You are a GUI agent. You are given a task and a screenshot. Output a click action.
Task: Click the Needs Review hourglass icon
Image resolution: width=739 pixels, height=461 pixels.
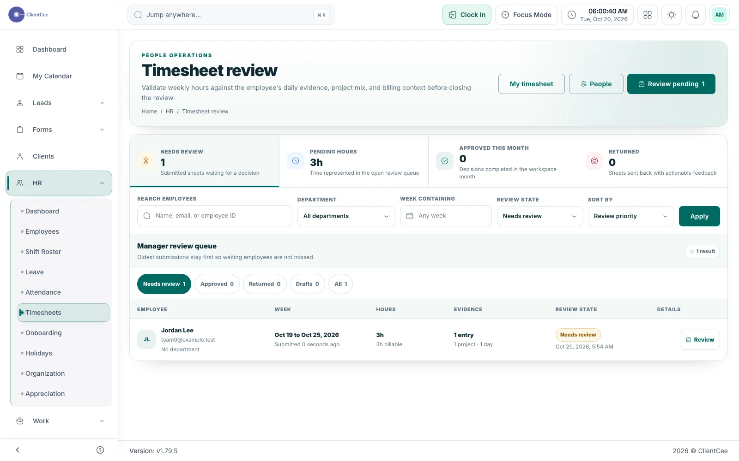[x=146, y=161]
